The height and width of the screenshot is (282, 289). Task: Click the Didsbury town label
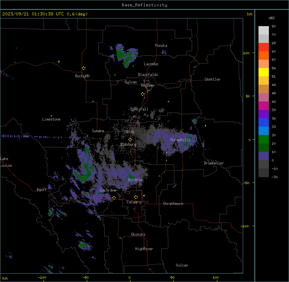[128, 144]
